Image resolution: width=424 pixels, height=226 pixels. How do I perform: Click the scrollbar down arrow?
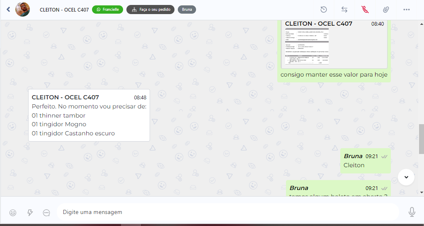421,192
